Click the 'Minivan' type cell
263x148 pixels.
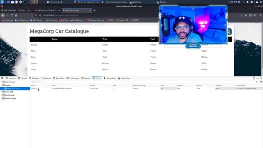105,63
